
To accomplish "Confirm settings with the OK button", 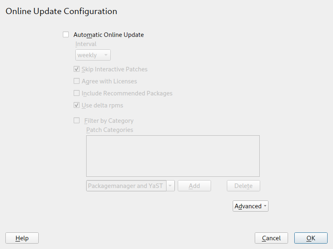I will [x=311, y=238].
